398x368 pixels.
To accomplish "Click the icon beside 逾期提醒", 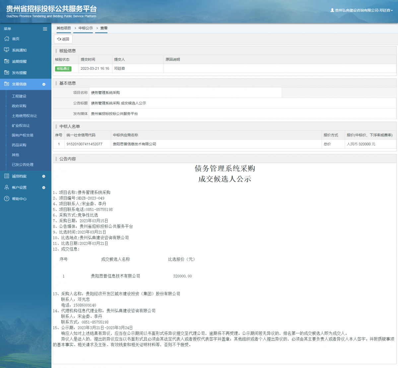I will (7, 61).
